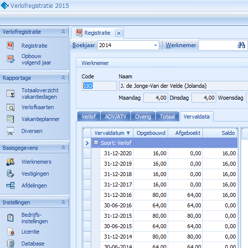Click the Opbouw volgend jaar icon
The image size is (248, 248).
[x=10, y=59]
